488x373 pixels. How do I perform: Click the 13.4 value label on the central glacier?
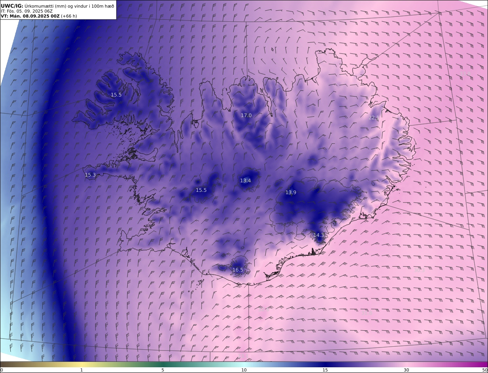pyautogui.click(x=246, y=180)
